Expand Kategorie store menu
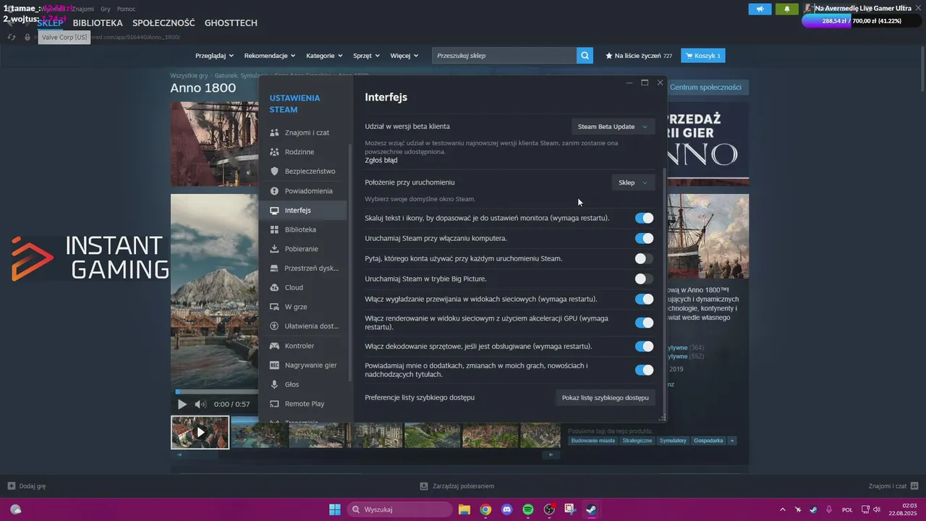 coord(324,56)
